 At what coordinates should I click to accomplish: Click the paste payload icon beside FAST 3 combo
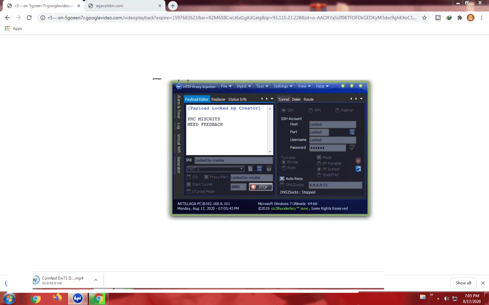point(250,169)
